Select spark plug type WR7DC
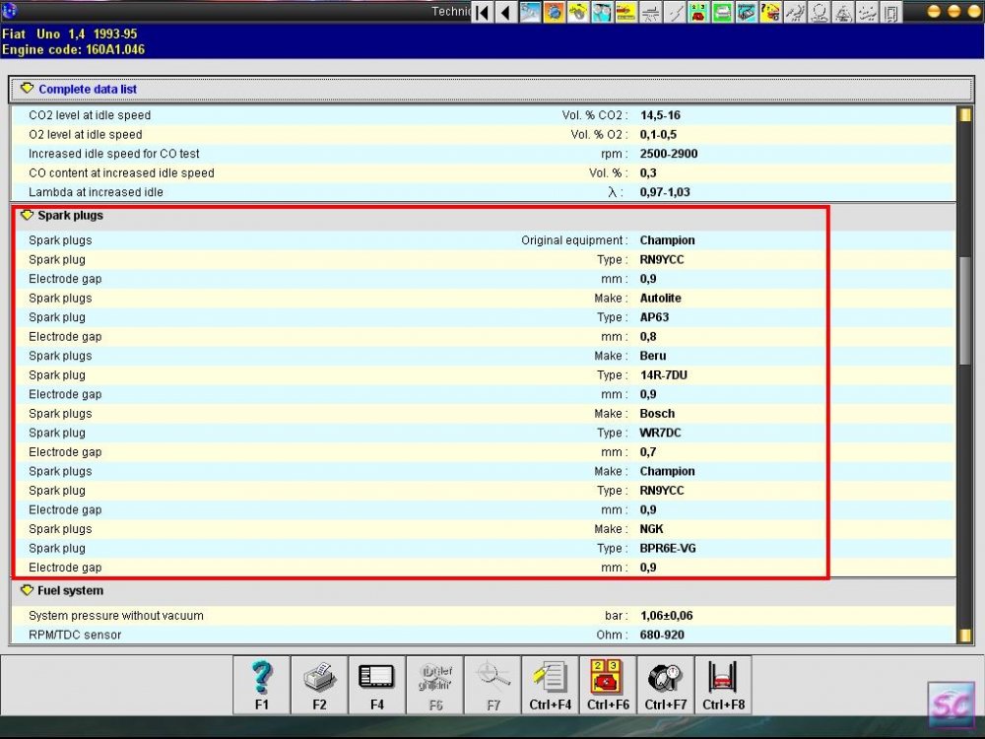Screen dimensions: 985x739 [x=660, y=433]
